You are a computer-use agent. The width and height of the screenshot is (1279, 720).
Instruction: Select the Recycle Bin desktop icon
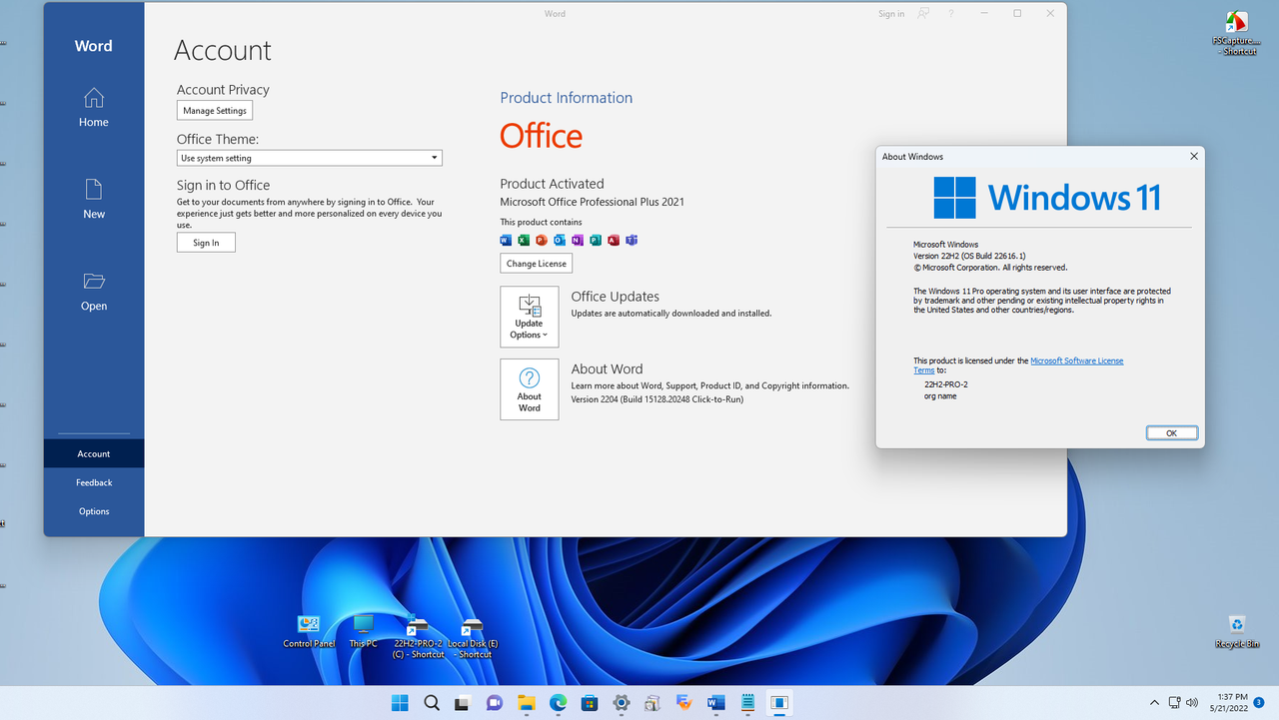pyautogui.click(x=1237, y=631)
